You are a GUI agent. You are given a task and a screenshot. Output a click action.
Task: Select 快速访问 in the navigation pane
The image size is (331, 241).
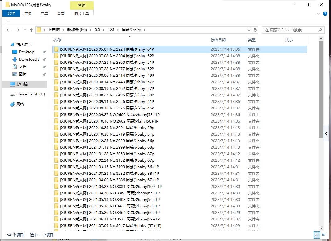point(24,44)
